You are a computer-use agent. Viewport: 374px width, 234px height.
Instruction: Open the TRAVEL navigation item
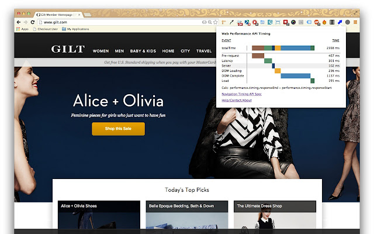(x=204, y=51)
